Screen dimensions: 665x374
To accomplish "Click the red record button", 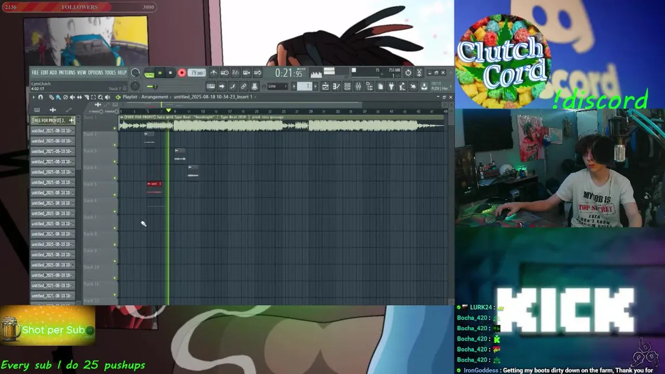I will [182, 73].
